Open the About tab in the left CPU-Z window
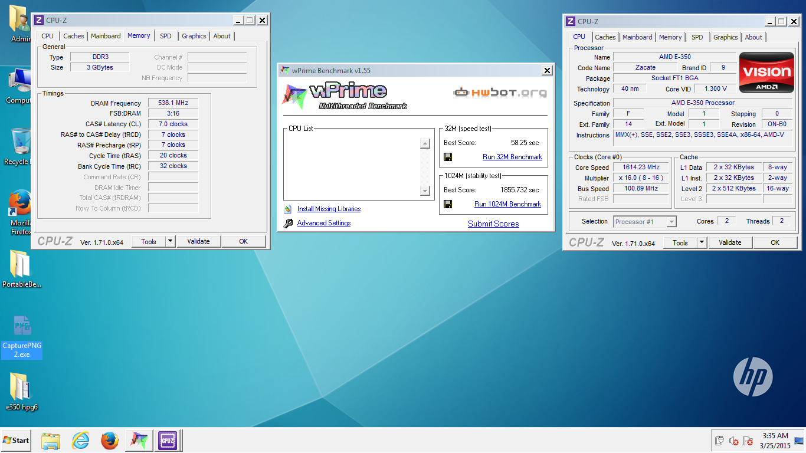 tap(222, 36)
